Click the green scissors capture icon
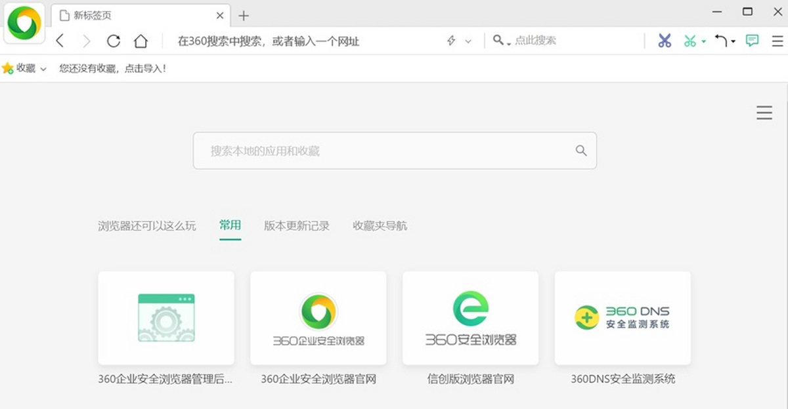 (691, 40)
